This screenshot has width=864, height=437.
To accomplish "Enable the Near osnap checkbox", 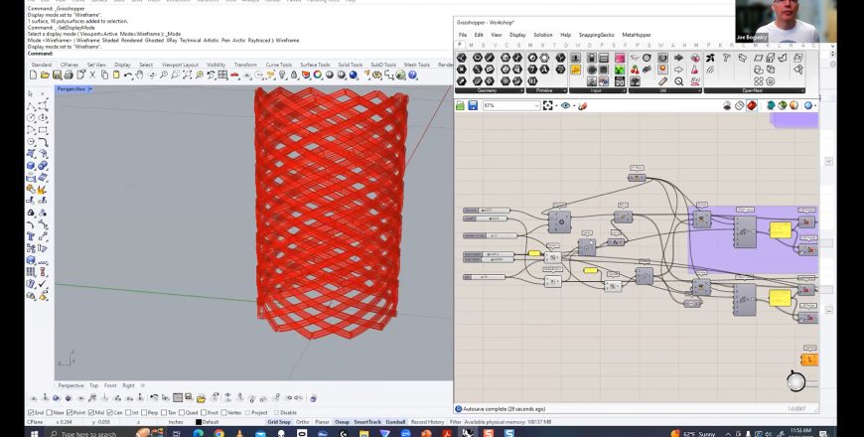I will coord(48,412).
